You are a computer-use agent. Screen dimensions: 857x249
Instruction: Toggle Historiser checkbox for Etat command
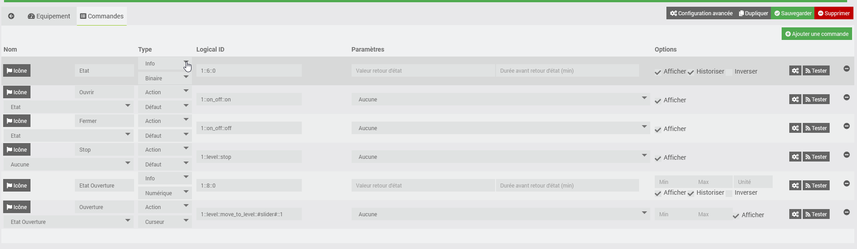click(691, 72)
